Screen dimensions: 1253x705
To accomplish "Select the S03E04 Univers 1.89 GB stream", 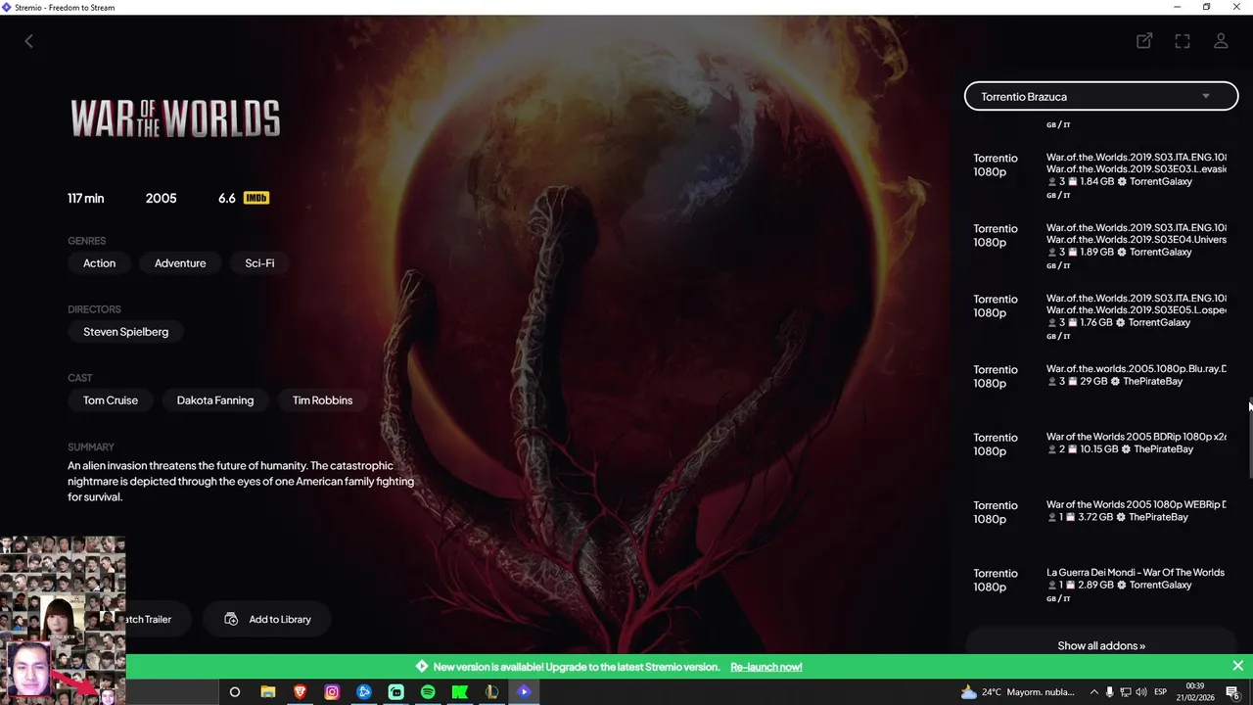I will click(x=1101, y=245).
